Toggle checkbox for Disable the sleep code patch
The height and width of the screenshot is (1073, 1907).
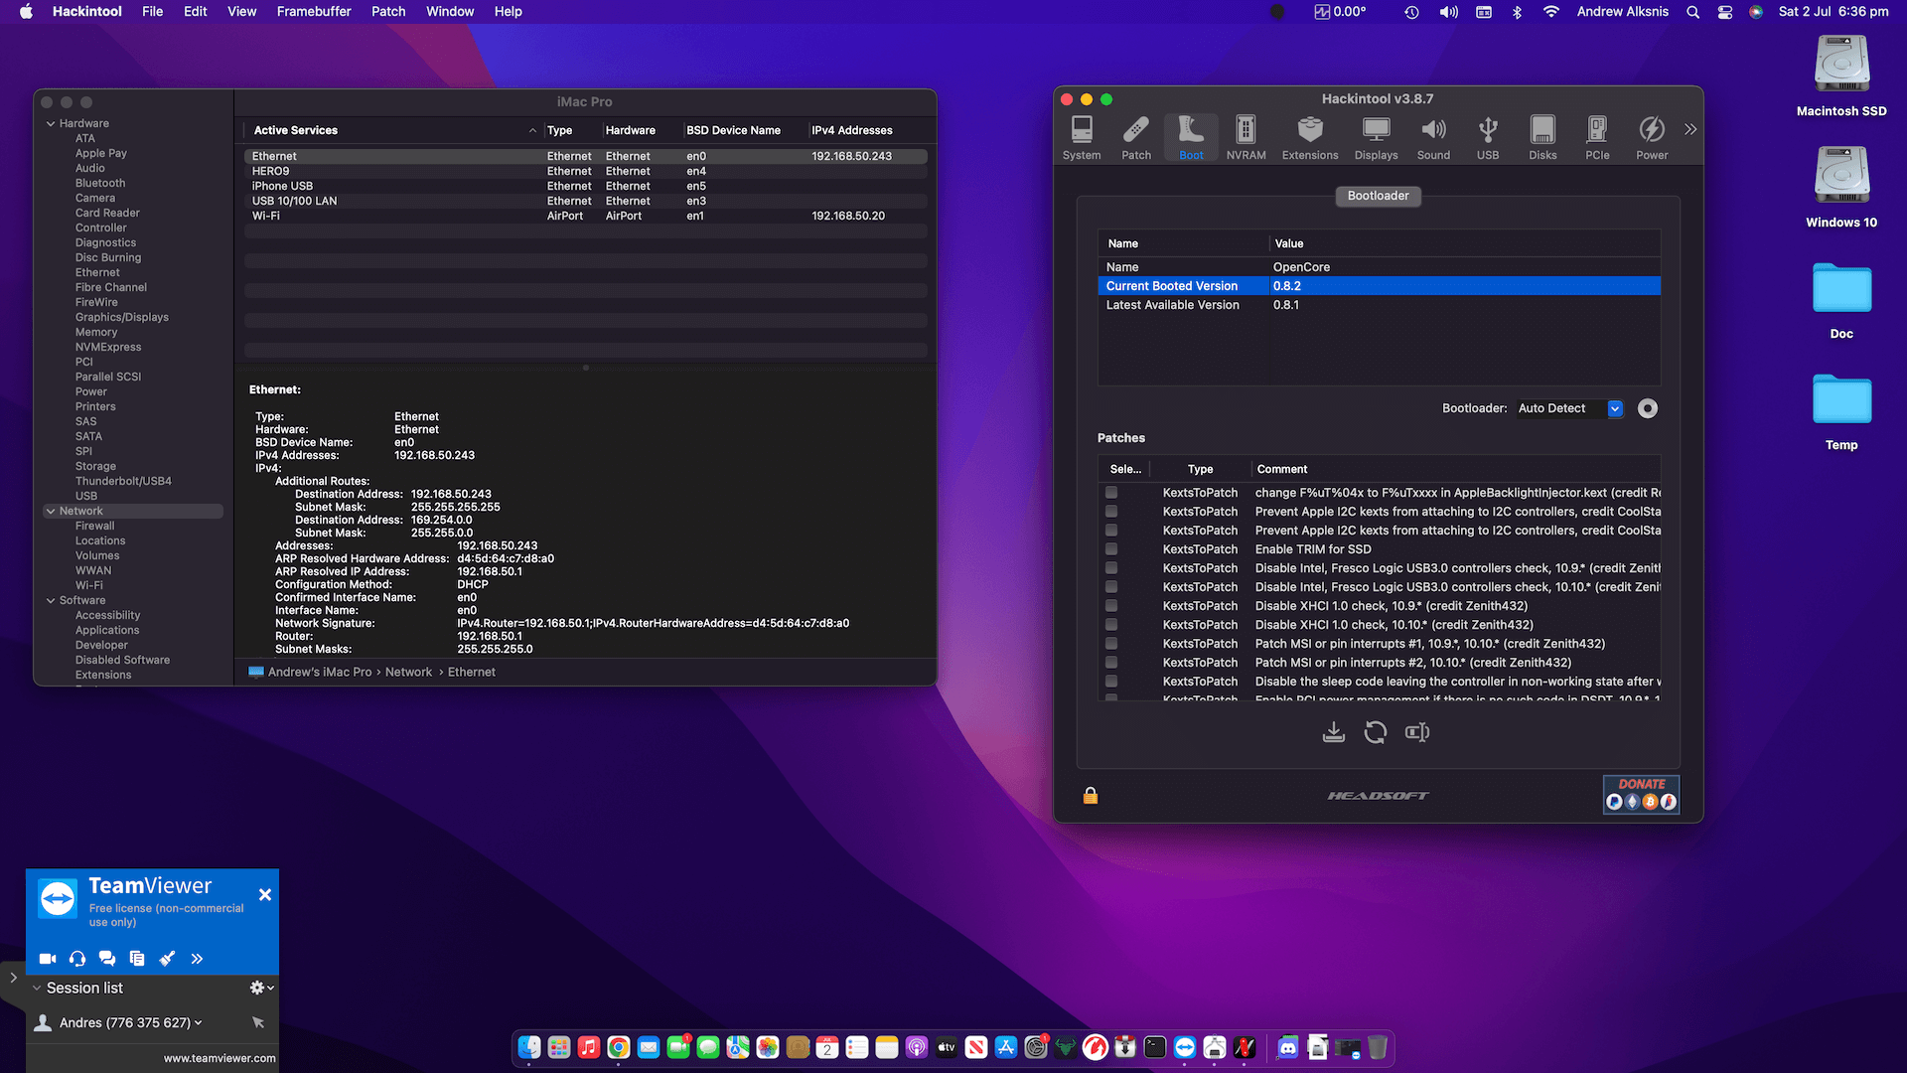tap(1111, 682)
